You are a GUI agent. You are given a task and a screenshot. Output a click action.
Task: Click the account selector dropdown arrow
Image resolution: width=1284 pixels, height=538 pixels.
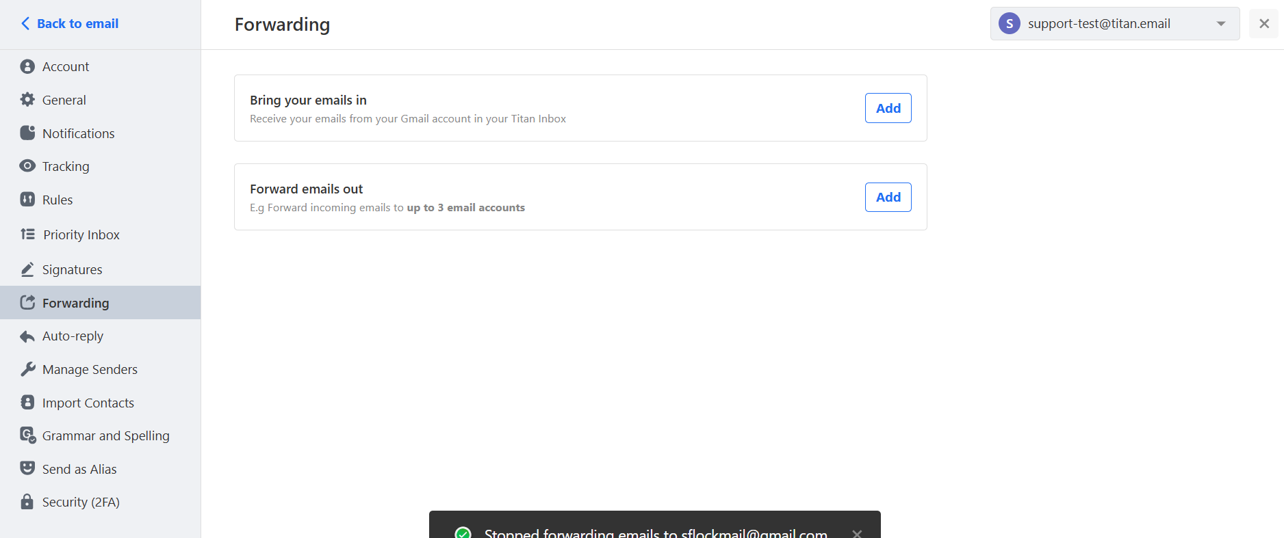[x=1221, y=24]
